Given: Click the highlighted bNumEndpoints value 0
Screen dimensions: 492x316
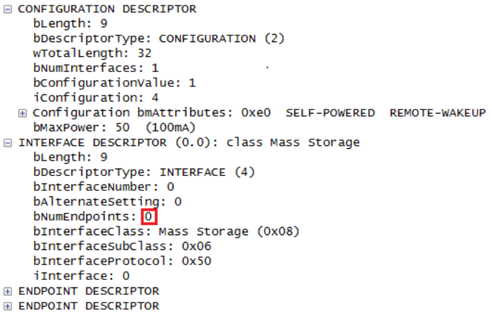Looking at the screenshot, I should [x=150, y=217].
